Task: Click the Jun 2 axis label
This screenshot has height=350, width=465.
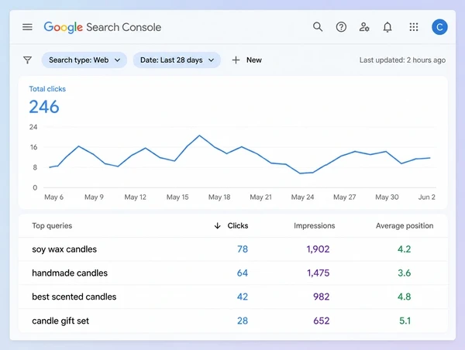Action: (x=426, y=197)
